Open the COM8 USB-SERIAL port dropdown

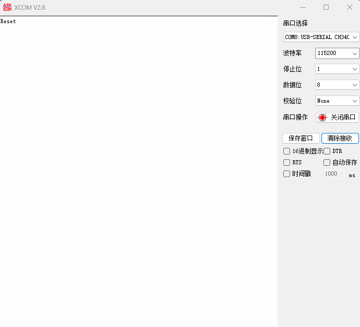(x=321, y=37)
